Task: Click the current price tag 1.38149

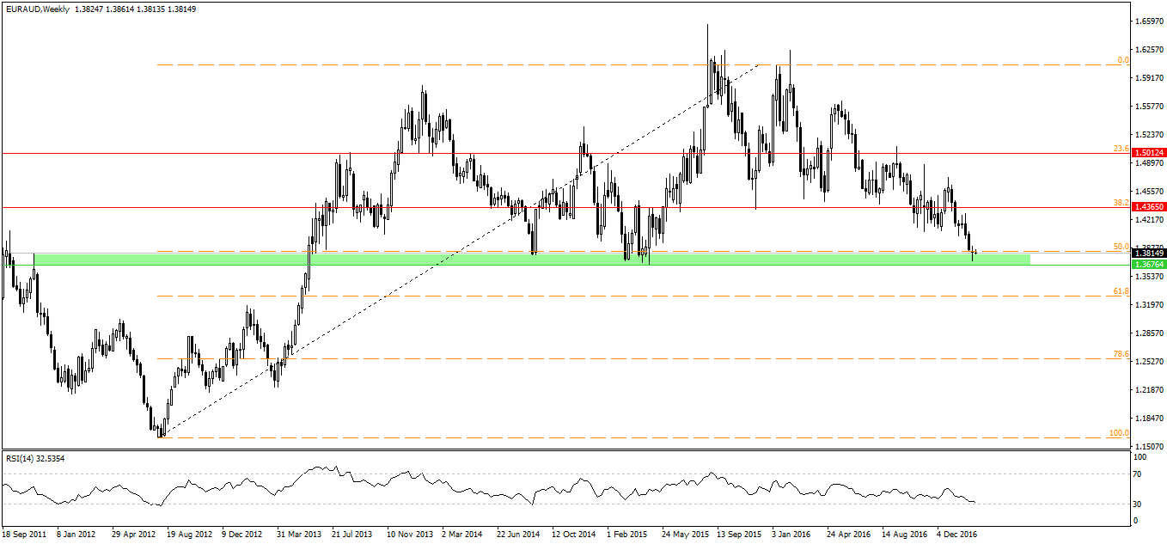Action: 1148,253
